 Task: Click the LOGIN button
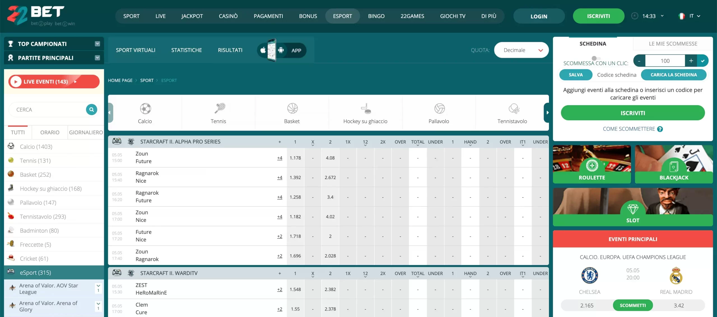tap(539, 16)
